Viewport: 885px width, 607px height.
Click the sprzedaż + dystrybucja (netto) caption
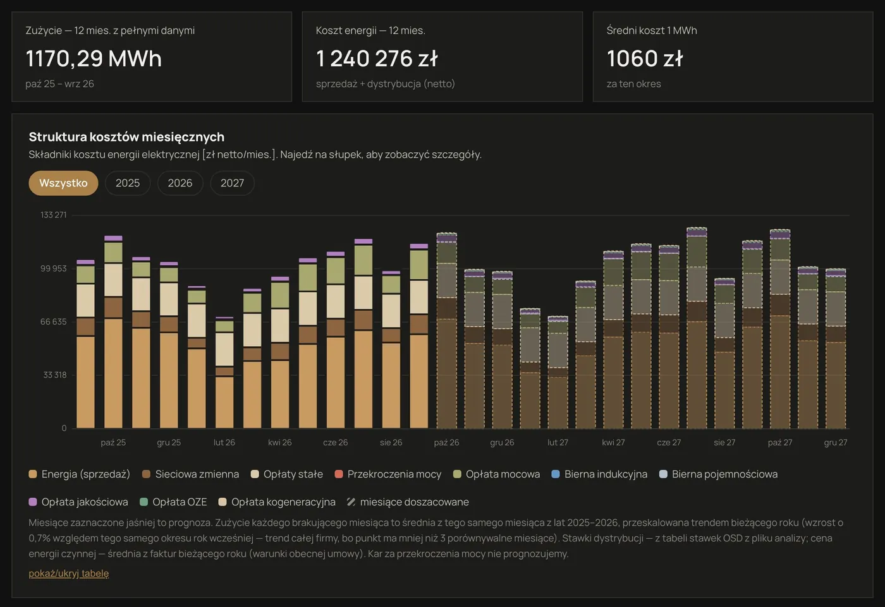coord(386,84)
